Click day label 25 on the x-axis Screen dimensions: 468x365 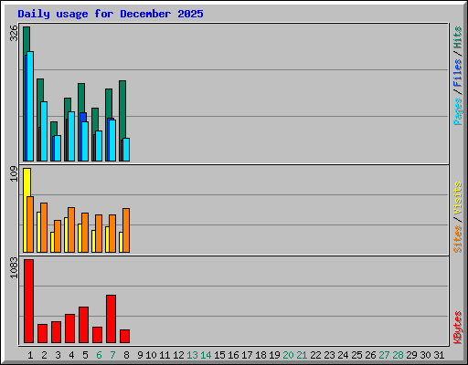click(x=356, y=355)
